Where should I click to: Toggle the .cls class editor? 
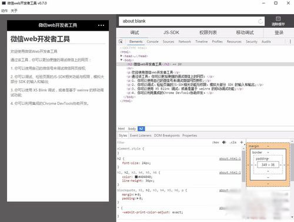(233, 143)
